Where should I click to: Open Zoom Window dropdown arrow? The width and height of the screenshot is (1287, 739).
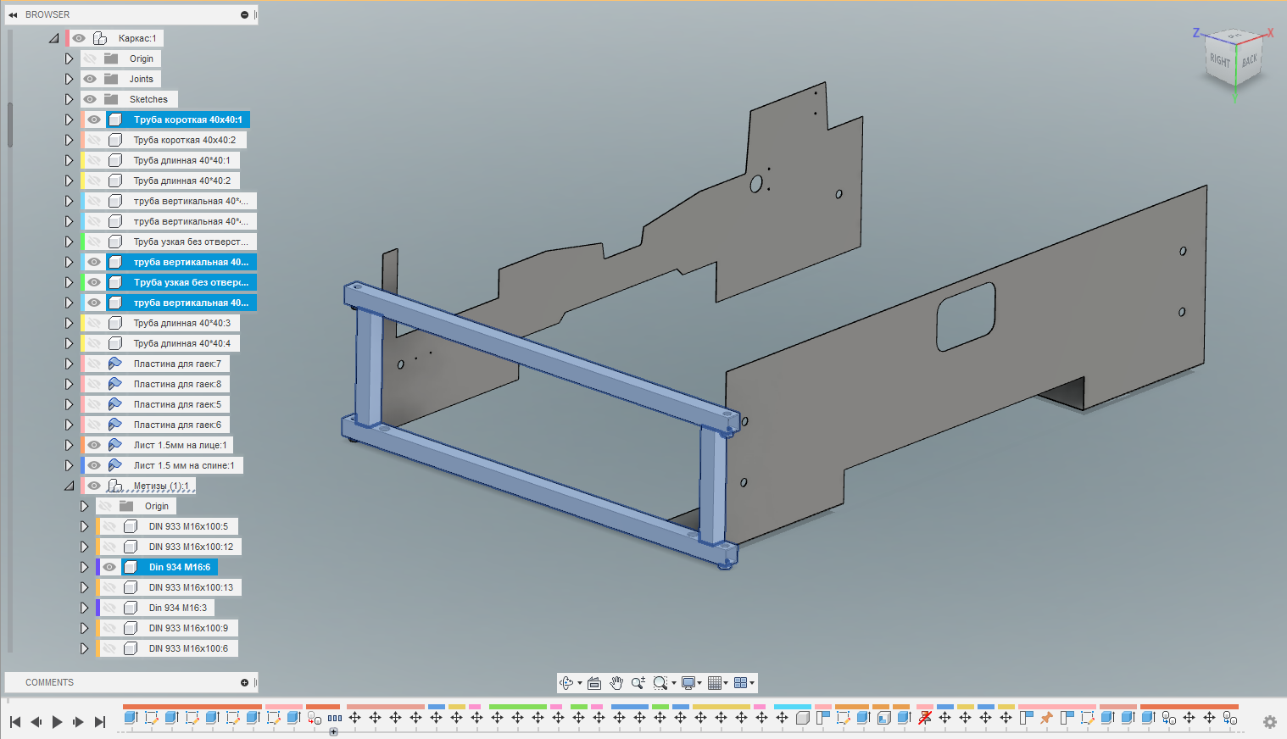click(674, 683)
